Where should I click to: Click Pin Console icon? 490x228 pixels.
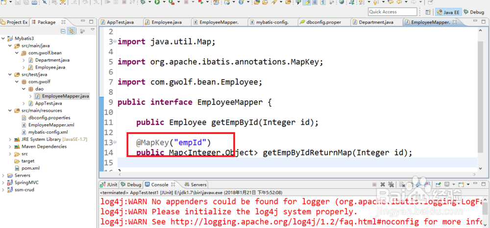pyautogui.click(x=438, y=184)
